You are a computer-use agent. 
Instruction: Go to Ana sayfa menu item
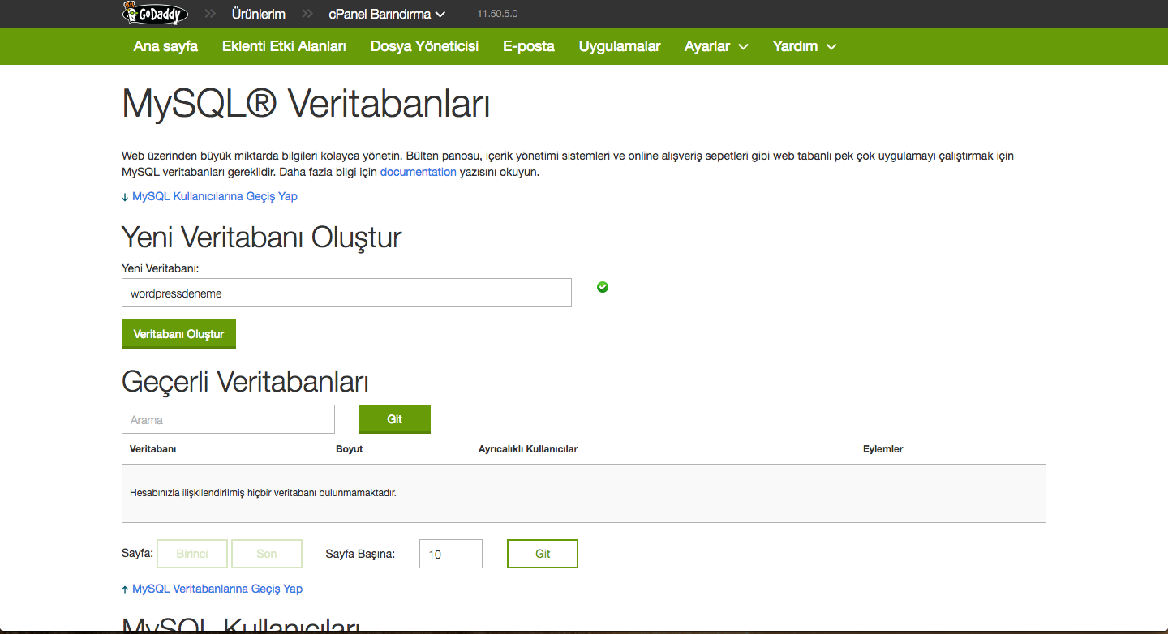(x=165, y=46)
